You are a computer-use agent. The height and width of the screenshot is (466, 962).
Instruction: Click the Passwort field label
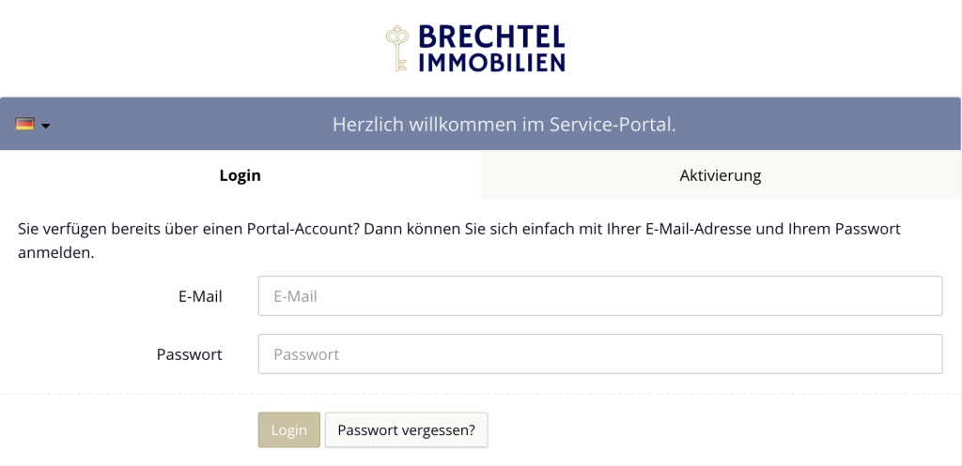[189, 354]
